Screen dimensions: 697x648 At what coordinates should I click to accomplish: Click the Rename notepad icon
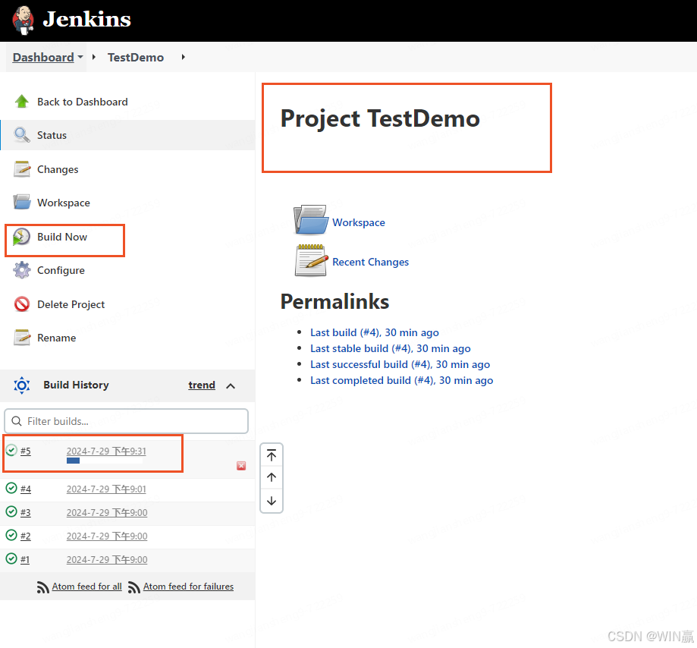pyautogui.click(x=22, y=338)
